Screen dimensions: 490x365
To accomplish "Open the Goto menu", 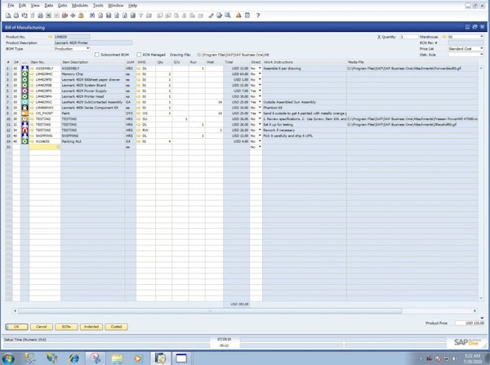I will [62, 5].
